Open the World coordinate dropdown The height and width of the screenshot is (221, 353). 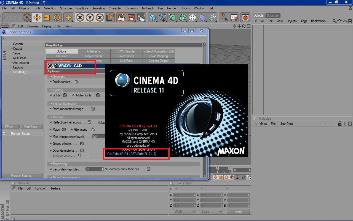coord(184,212)
